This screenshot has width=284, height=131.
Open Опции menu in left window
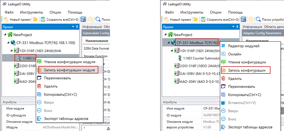tap(55, 12)
